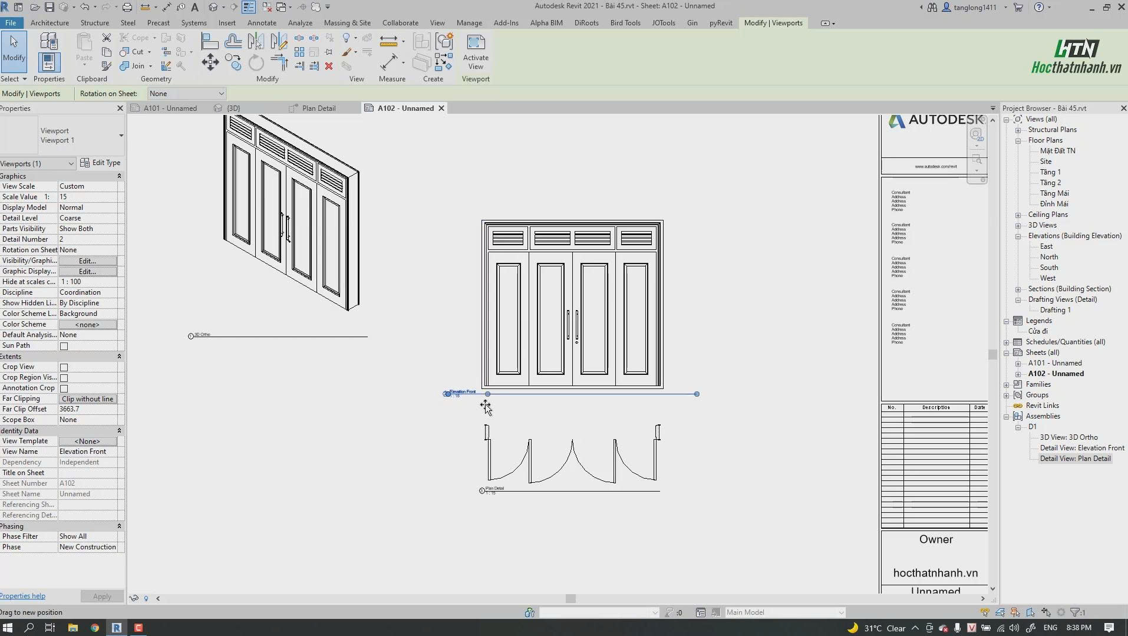
Task: Select the Move tool
Action: pyautogui.click(x=210, y=62)
